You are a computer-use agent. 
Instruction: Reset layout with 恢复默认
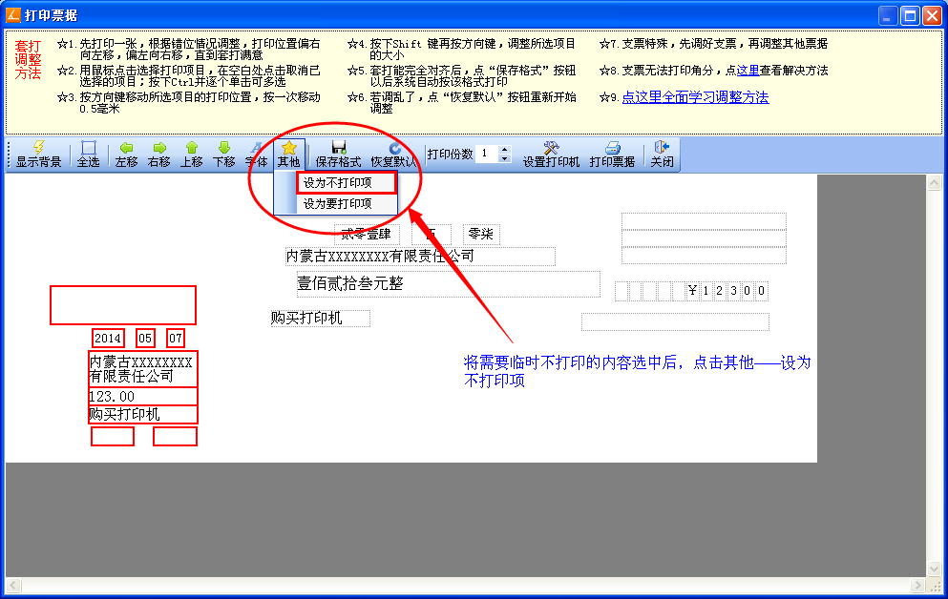tap(393, 155)
